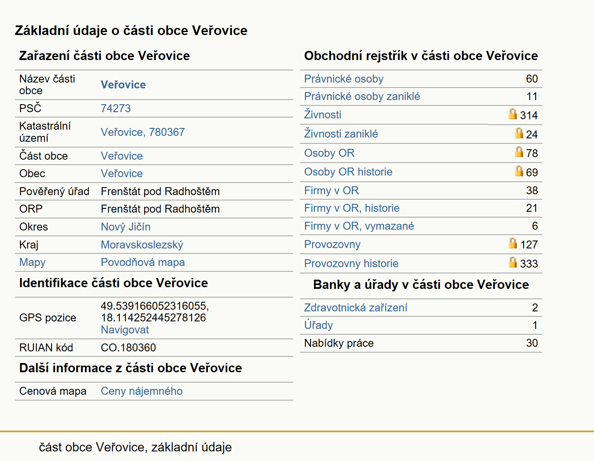This screenshot has width=594, height=461.
Task: Open cadastral area Veřovice, 780367
Action: (142, 132)
